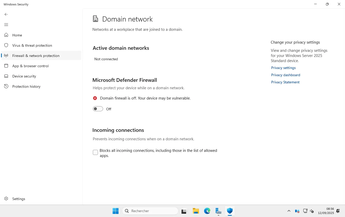Turn on the Domain firewall toggle
345x217 pixels.
[98, 109]
